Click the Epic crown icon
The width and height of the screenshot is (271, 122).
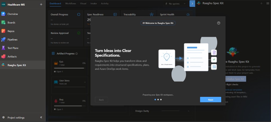click(56, 63)
